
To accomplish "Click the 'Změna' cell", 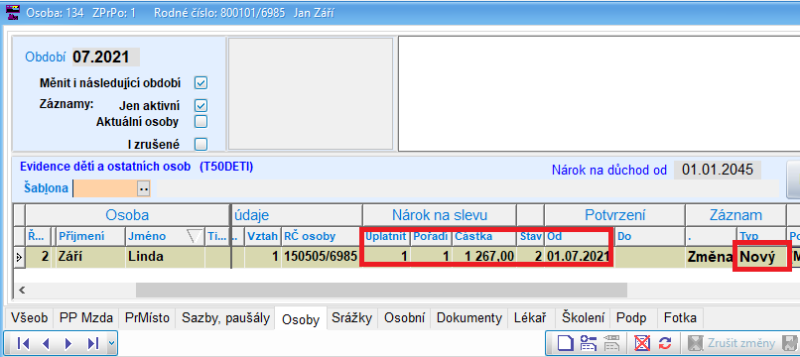I will [x=711, y=257].
